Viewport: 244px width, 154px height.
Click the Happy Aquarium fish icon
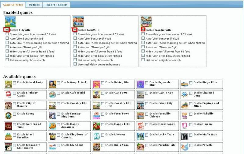click(x=52, y=126)
